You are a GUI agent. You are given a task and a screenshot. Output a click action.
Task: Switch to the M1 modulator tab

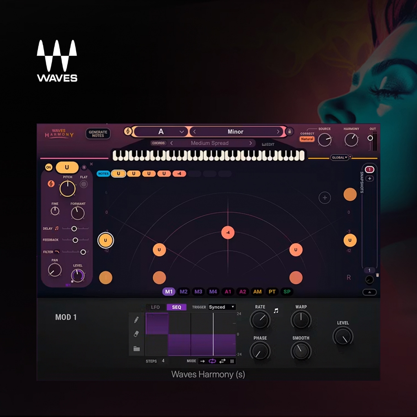tap(169, 292)
